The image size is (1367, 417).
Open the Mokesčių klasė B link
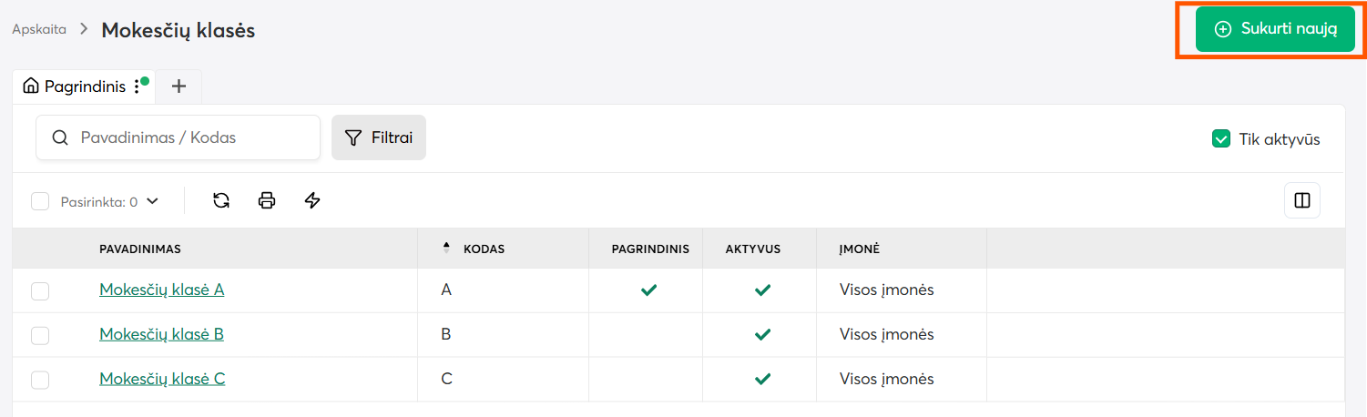pos(161,334)
